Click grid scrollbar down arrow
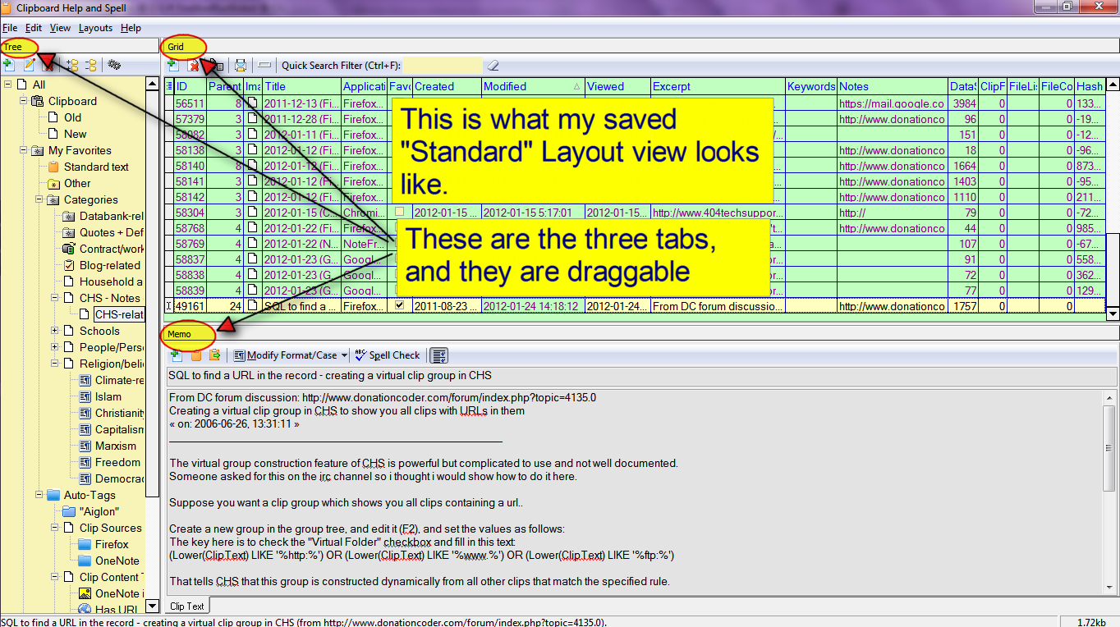 click(1113, 313)
